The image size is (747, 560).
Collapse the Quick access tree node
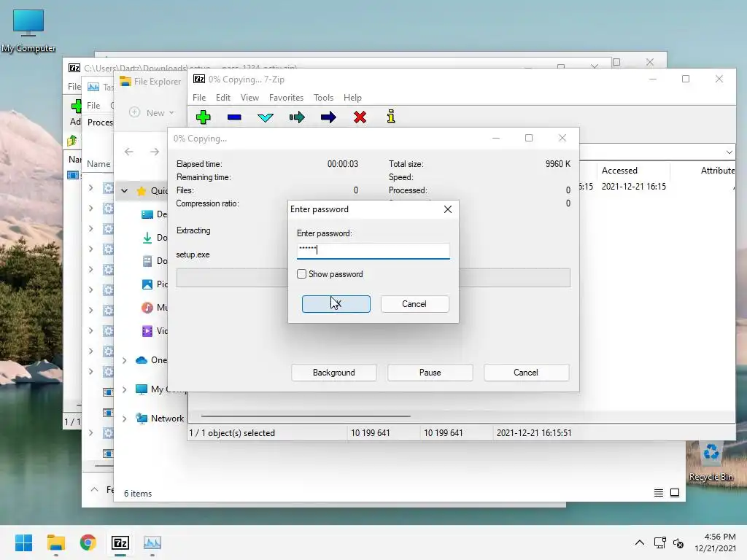124,191
